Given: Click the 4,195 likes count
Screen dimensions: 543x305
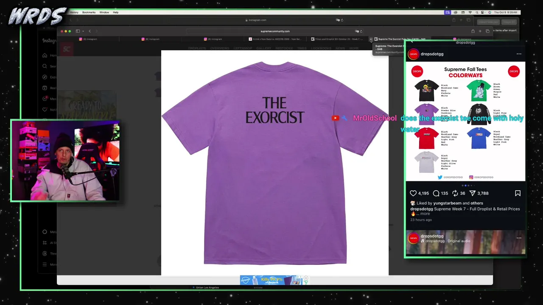Looking at the screenshot, I should (x=423, y=193).
